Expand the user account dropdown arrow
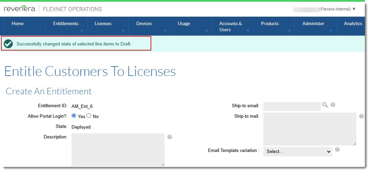 click(354, 9)
